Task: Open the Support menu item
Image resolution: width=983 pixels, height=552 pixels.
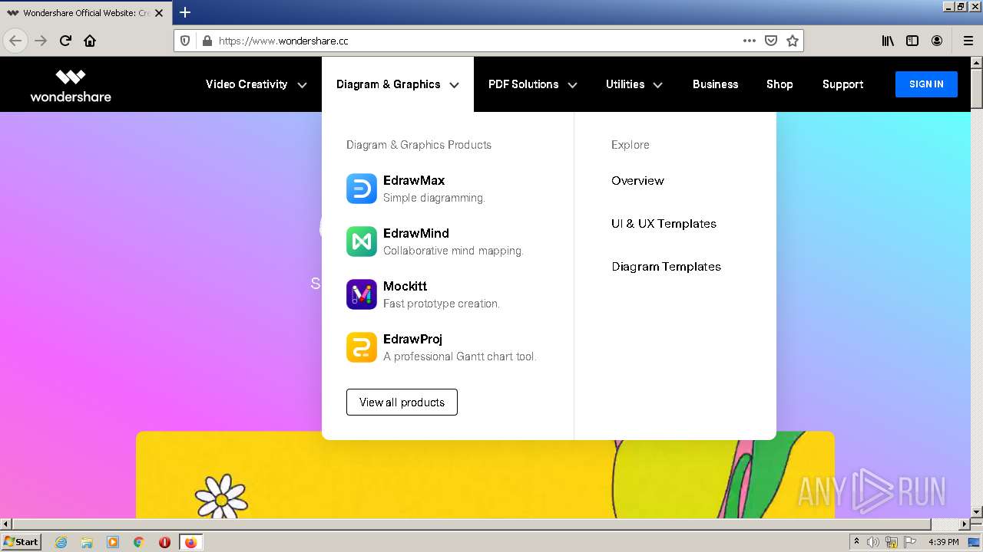Action: pos(842,84)
